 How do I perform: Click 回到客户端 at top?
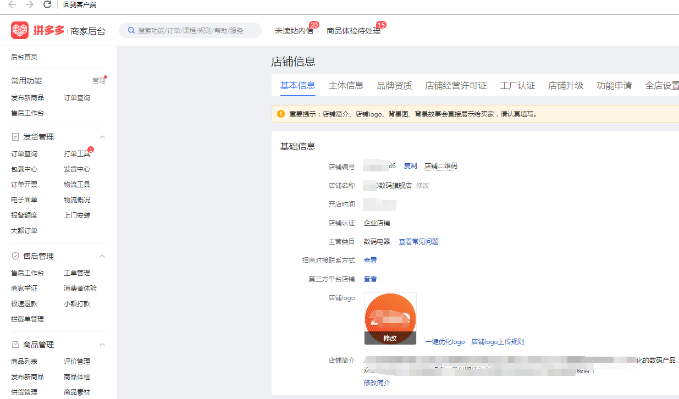pyautogui.click(x=80, y=4)
